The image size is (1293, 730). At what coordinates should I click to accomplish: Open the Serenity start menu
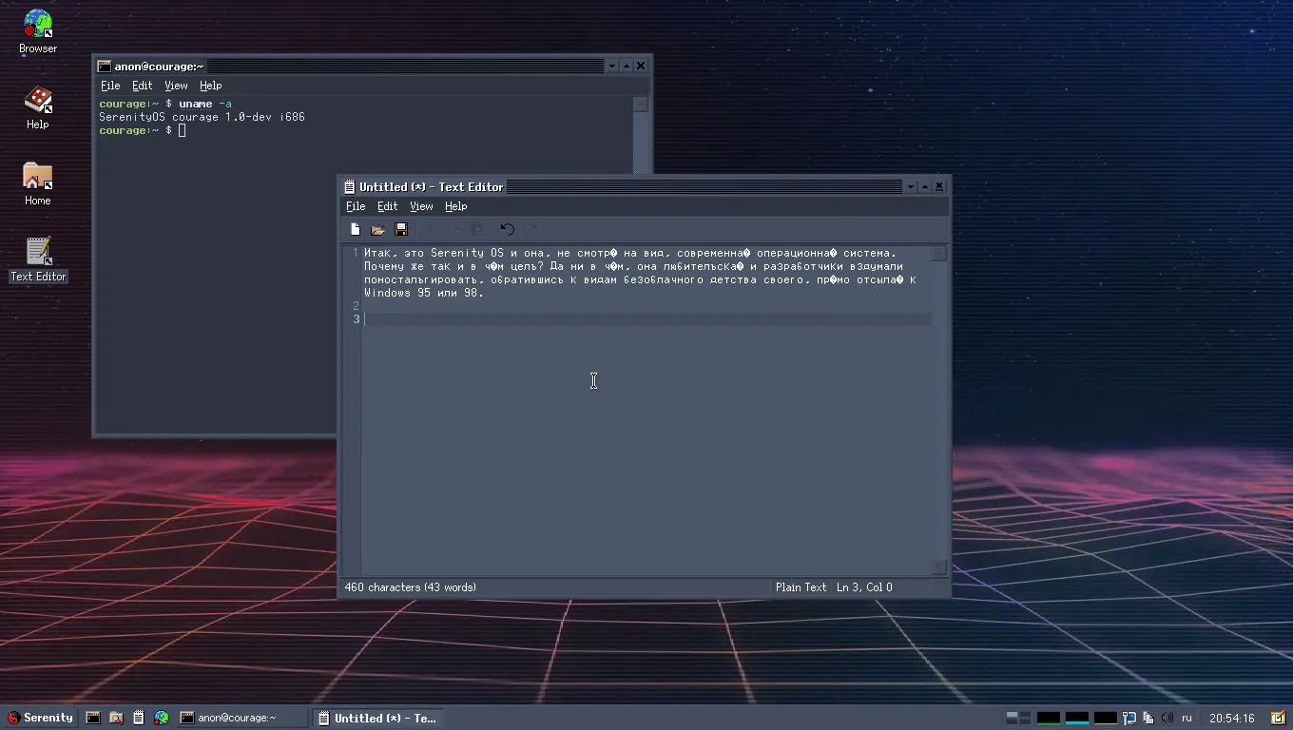click(x=41, y=718)
